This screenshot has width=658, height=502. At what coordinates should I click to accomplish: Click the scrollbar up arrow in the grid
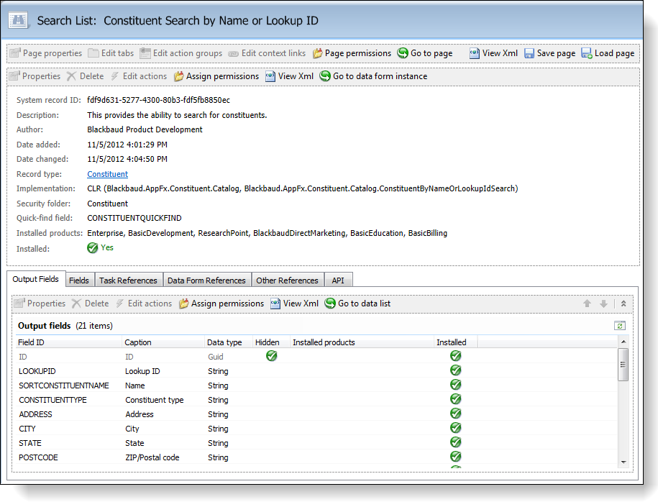click(x=623, y=342)
